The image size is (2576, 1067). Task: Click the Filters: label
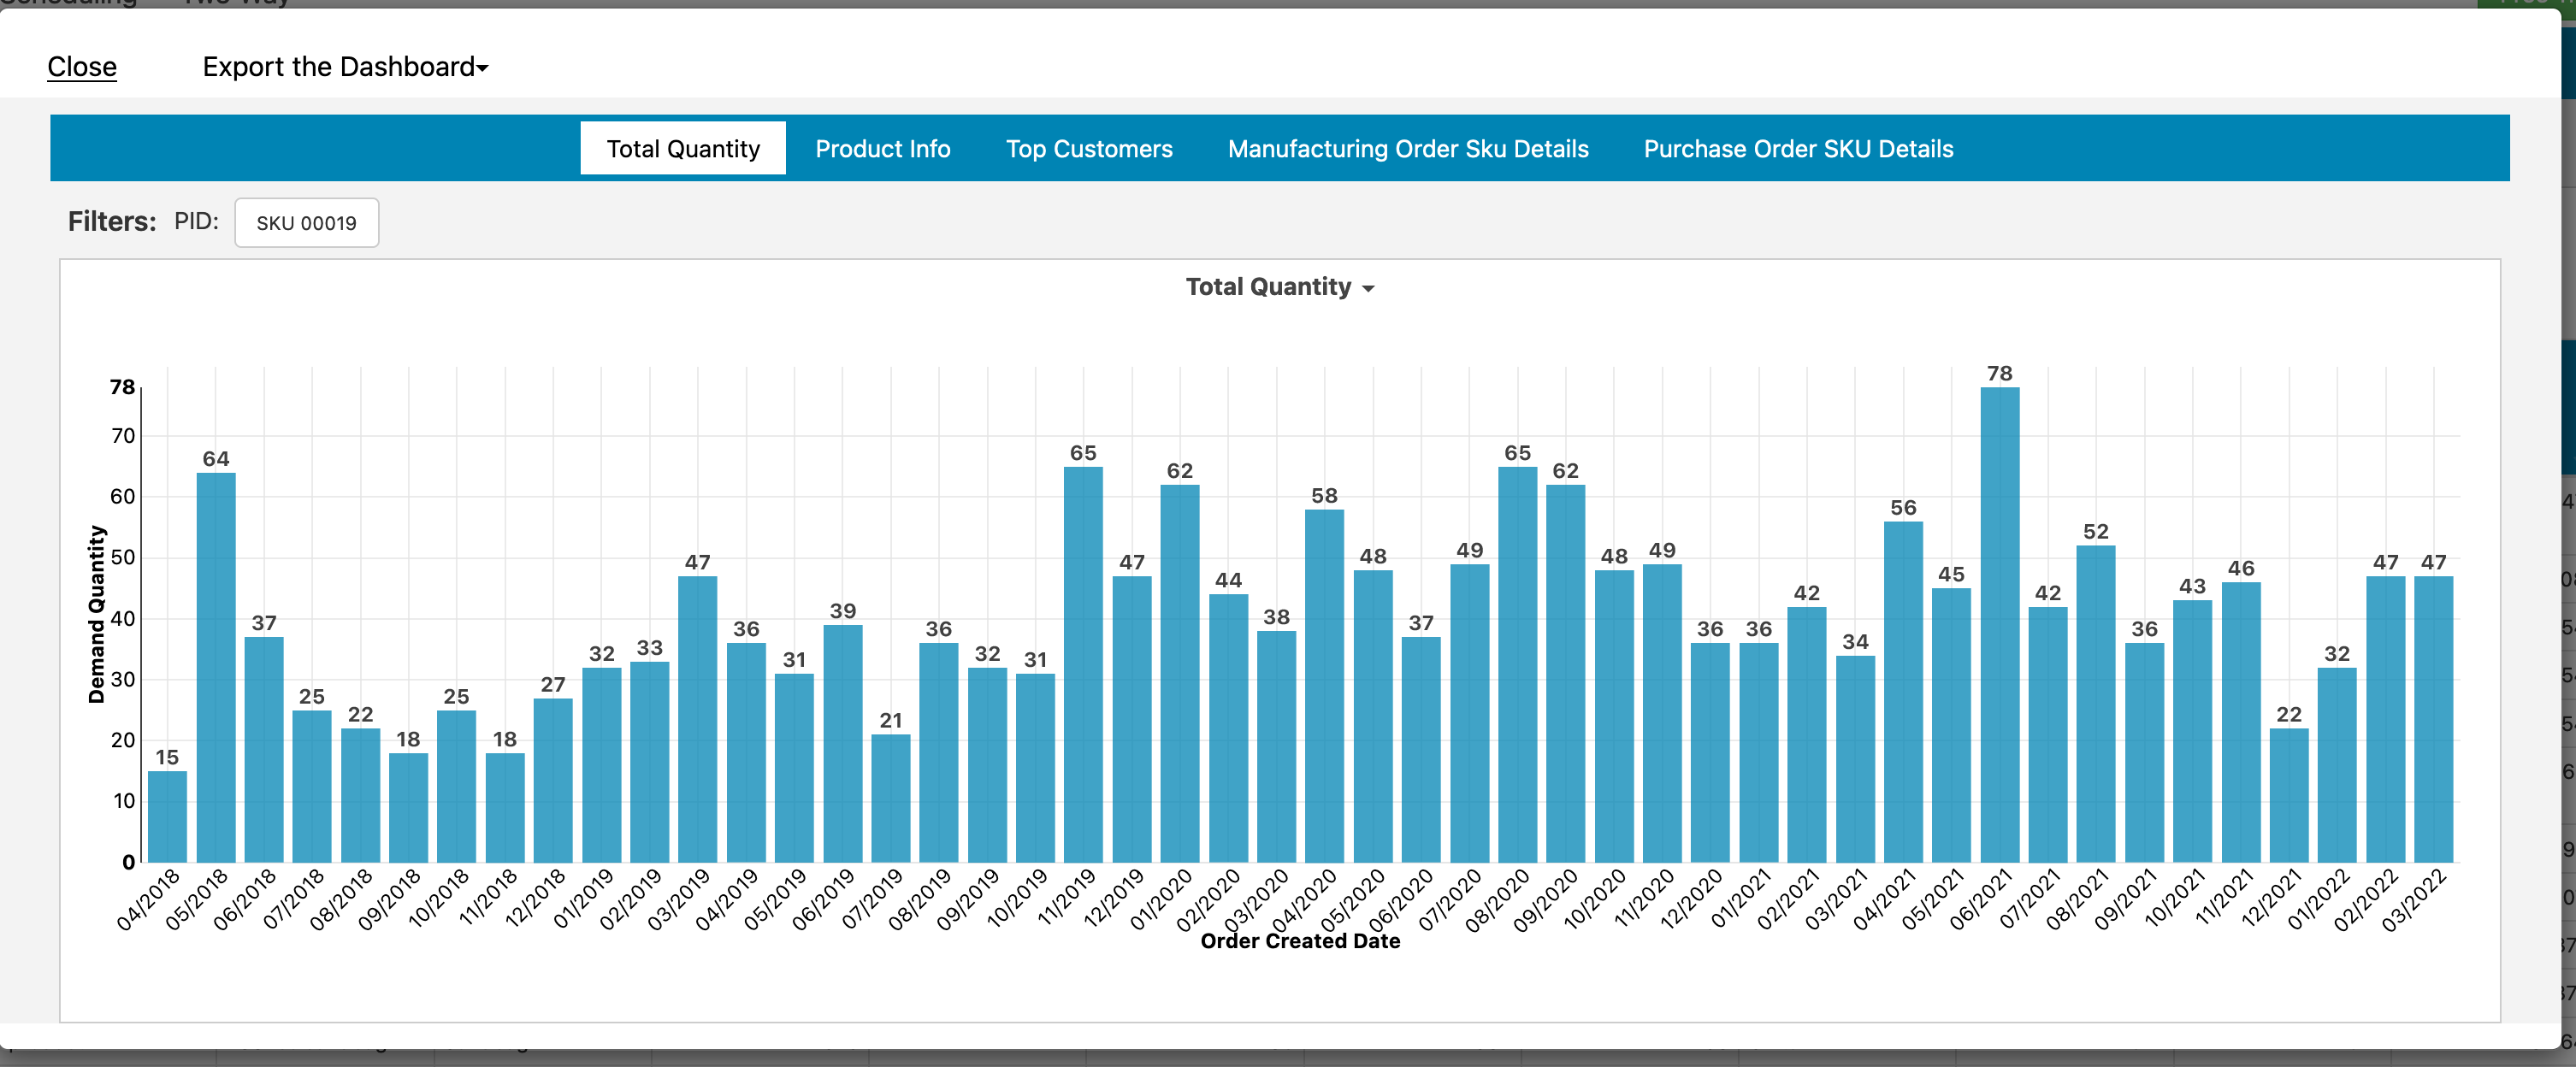[x=112, y=222]
